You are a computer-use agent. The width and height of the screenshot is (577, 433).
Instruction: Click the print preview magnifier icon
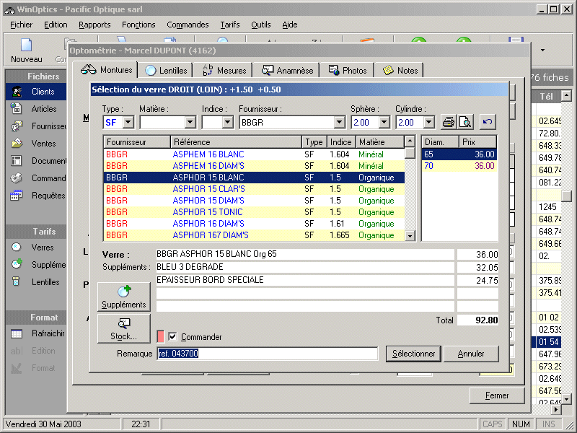tap(466, 122)
